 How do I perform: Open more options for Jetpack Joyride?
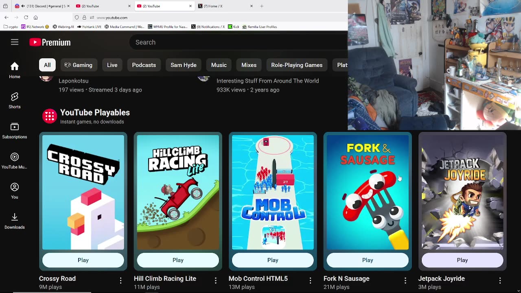(500, 280)
